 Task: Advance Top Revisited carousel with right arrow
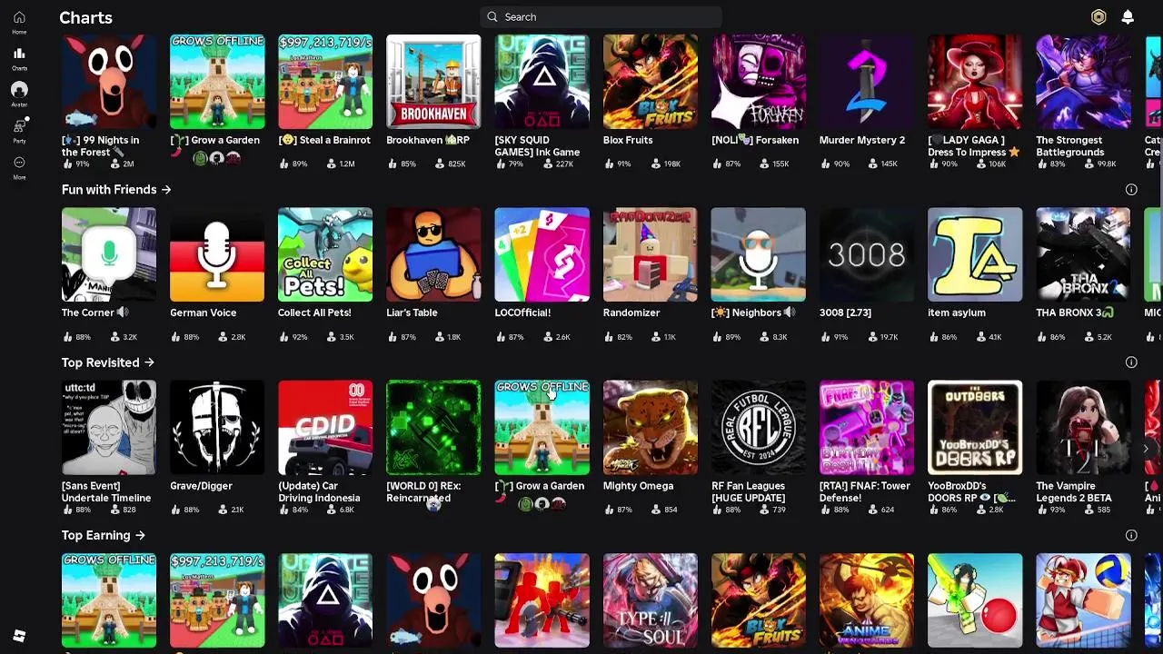(1146, 449)
